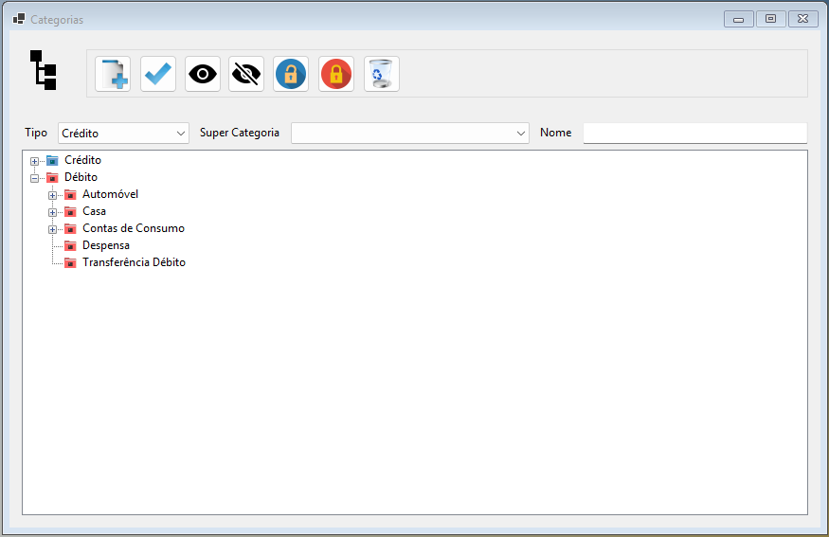Viewport: 829px width, 537px height.
Task: Open the Tipo dropdown showing Crédito
Action: (x=123, y=134)
